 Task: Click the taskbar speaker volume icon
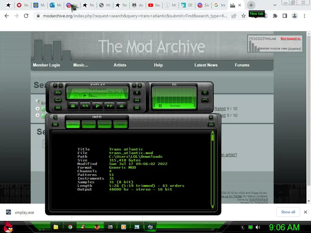[x=258, y=227]
